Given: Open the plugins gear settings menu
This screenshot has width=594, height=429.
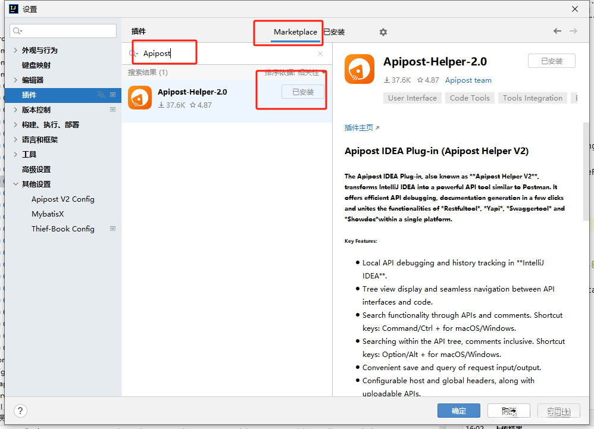Looking at the screenshot, I should [x=383, y=32].
